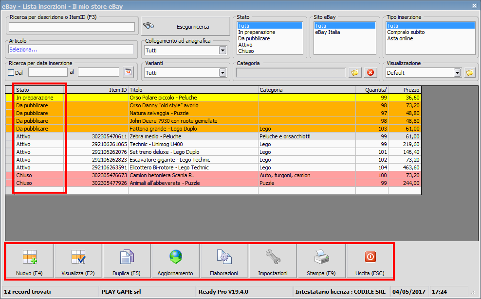
Task: Select row John Deere 7930 con ruote gemellate
Action: click(213, 121)
